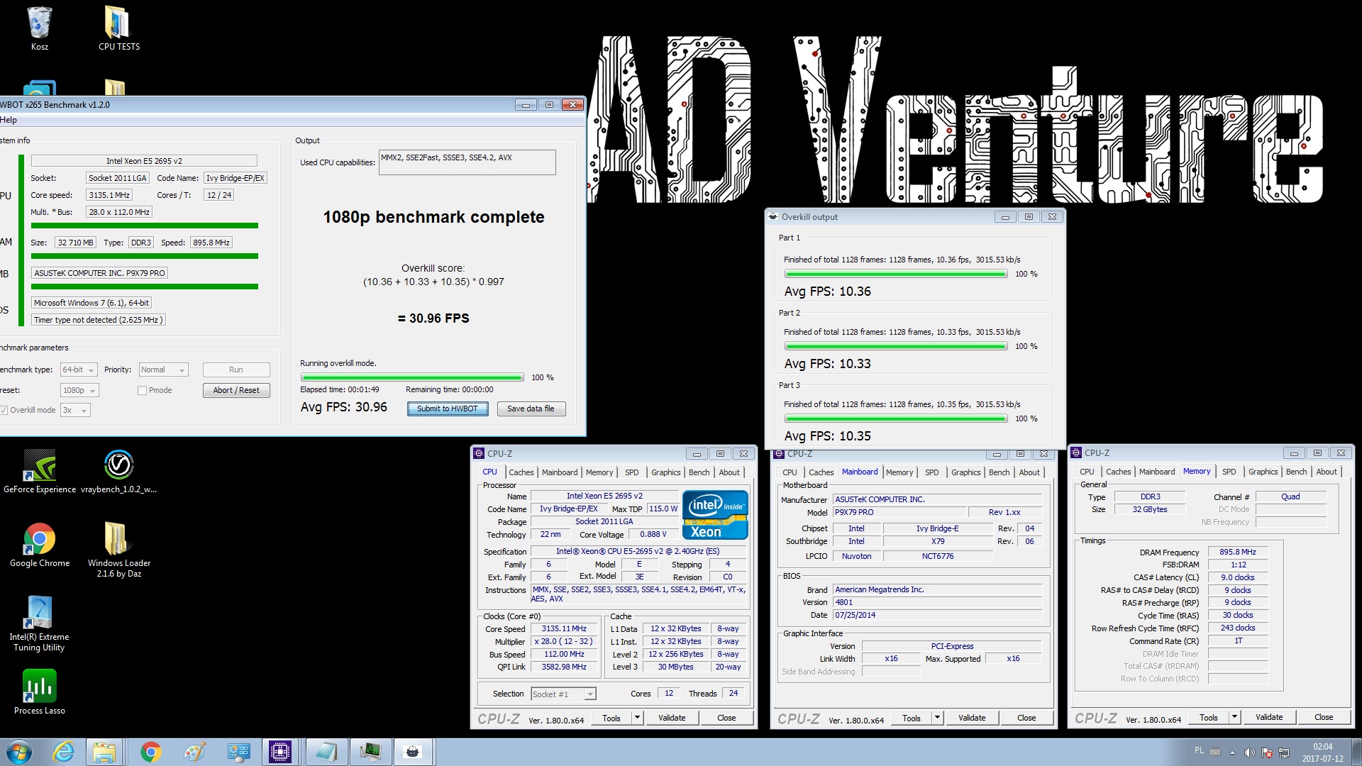Switch to the resource monitor taskbar button
The height and width of the screenshot is (766, 1362).
pos(370,752)
